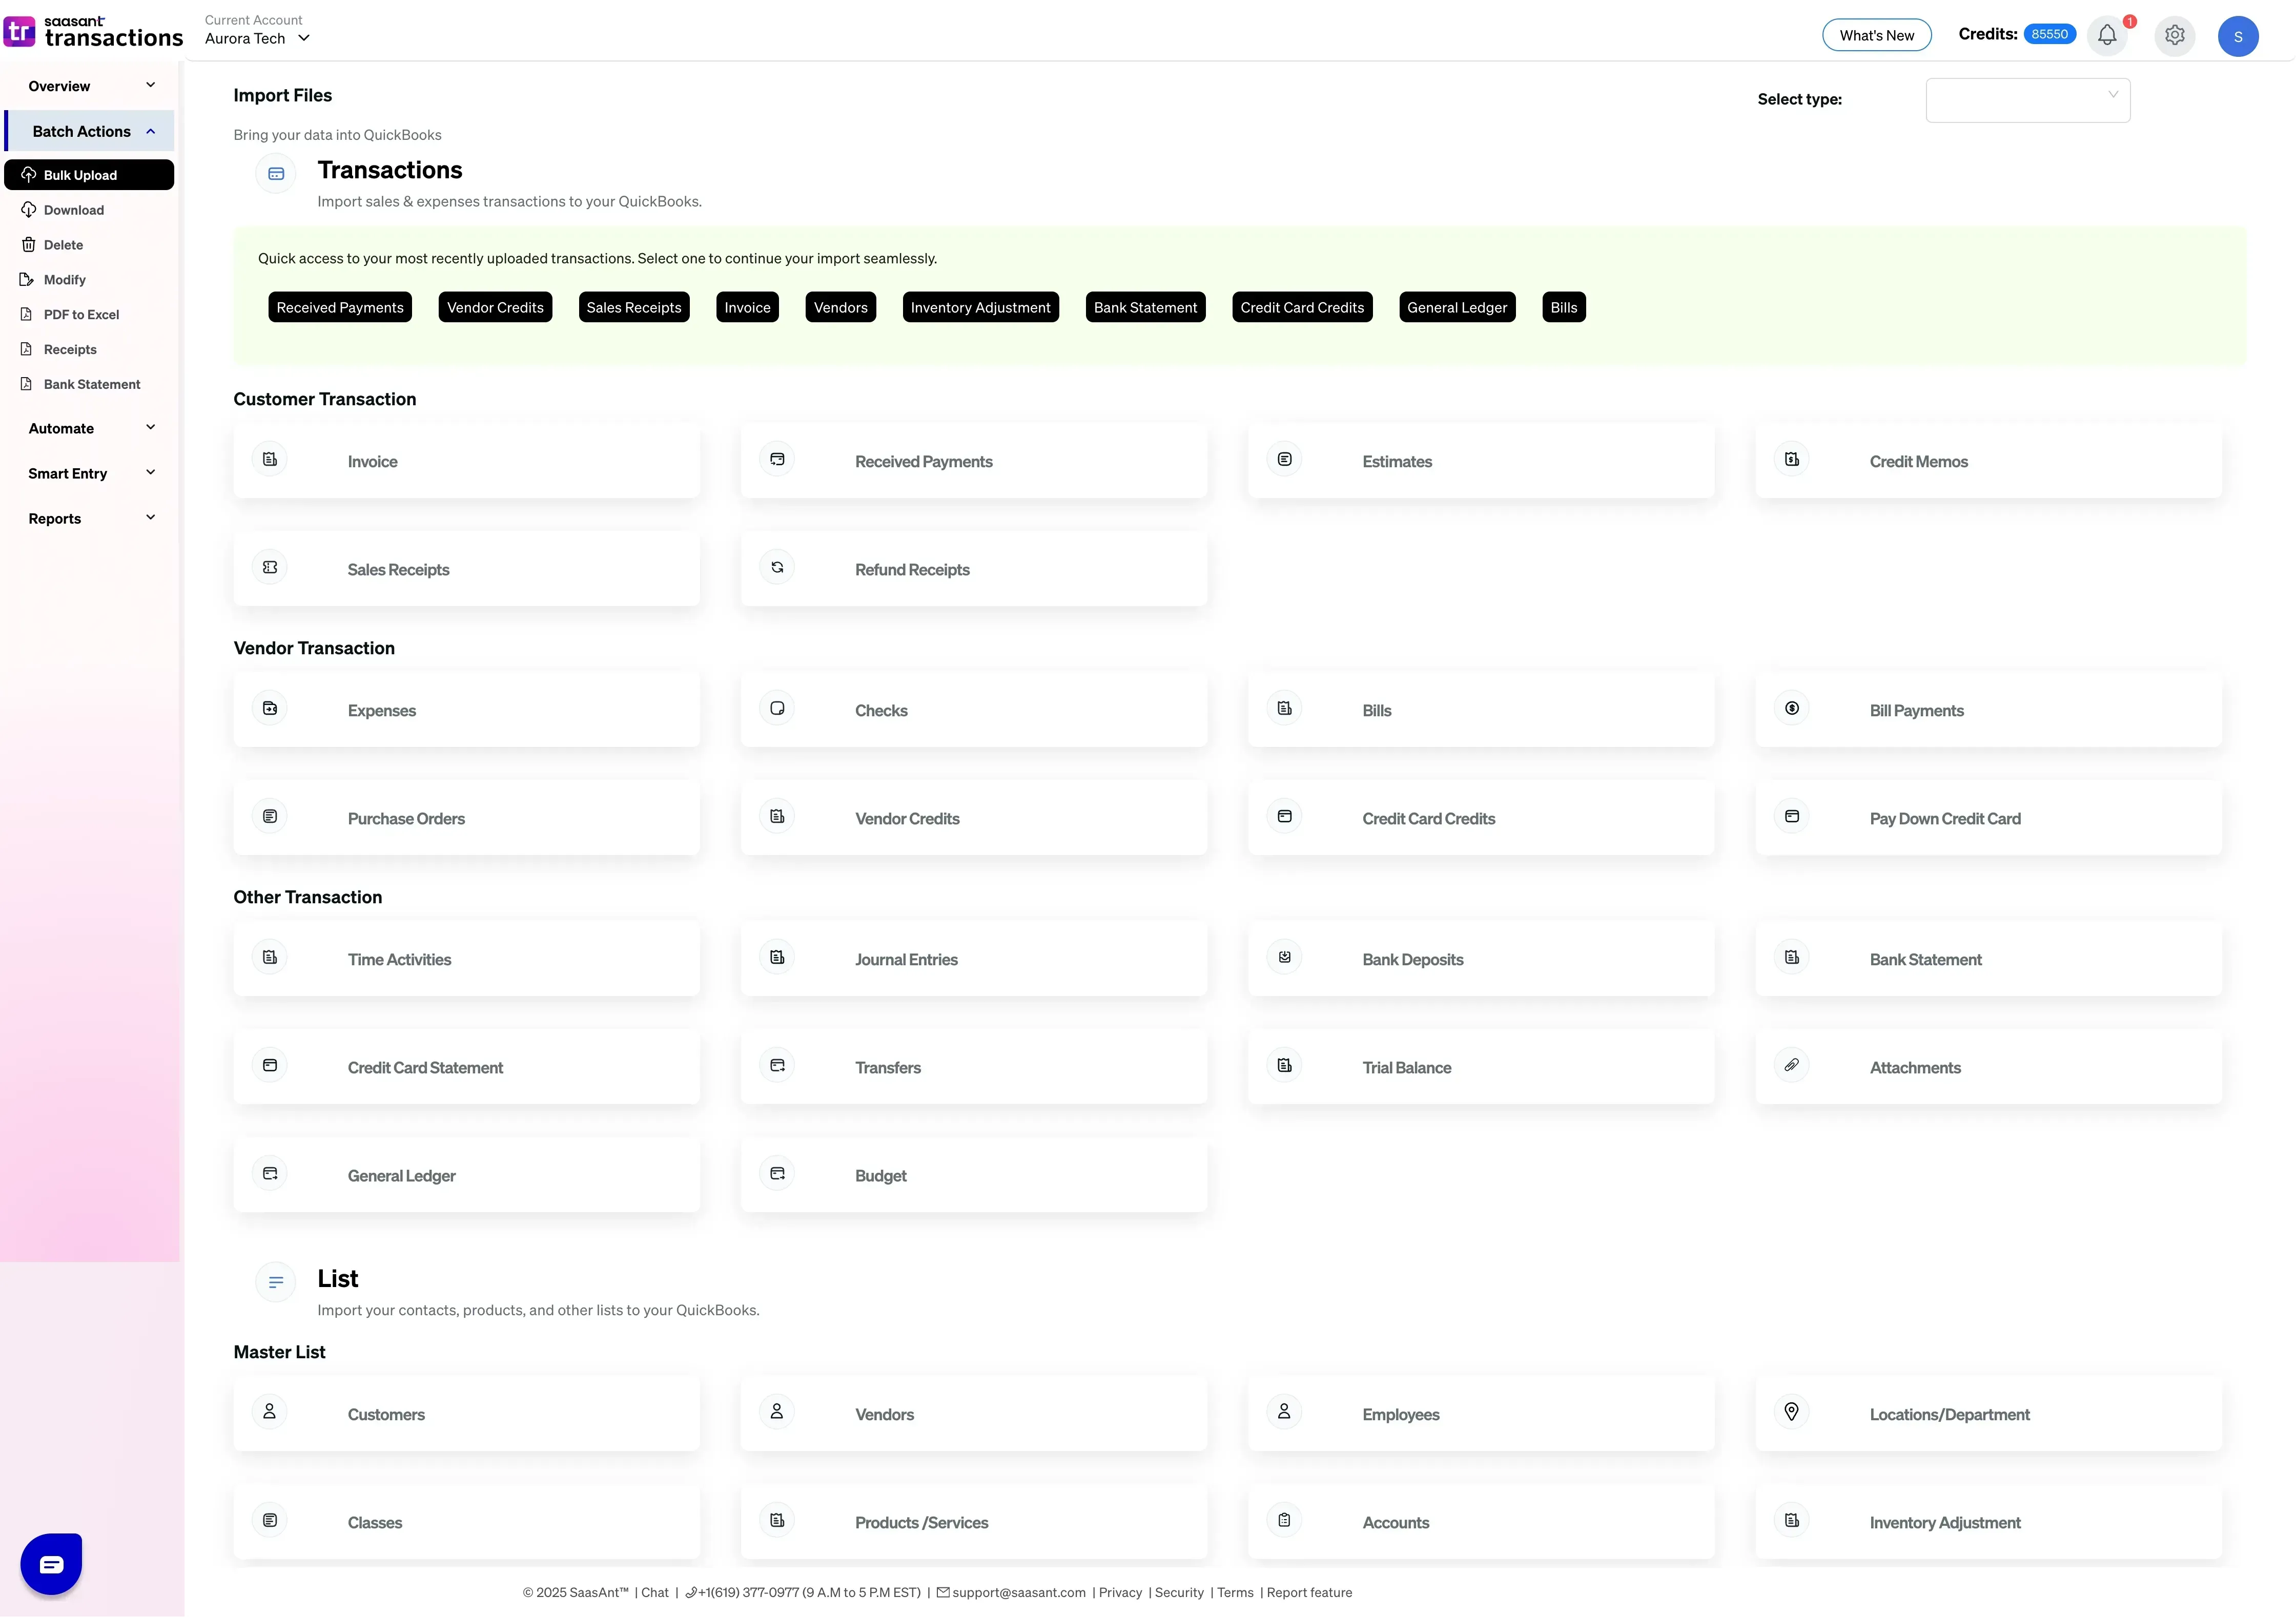The width and height of the screenshot is (2296, 1617).
Task: Open the Aurora Tech account switcher
Action: tap(256, 39)
